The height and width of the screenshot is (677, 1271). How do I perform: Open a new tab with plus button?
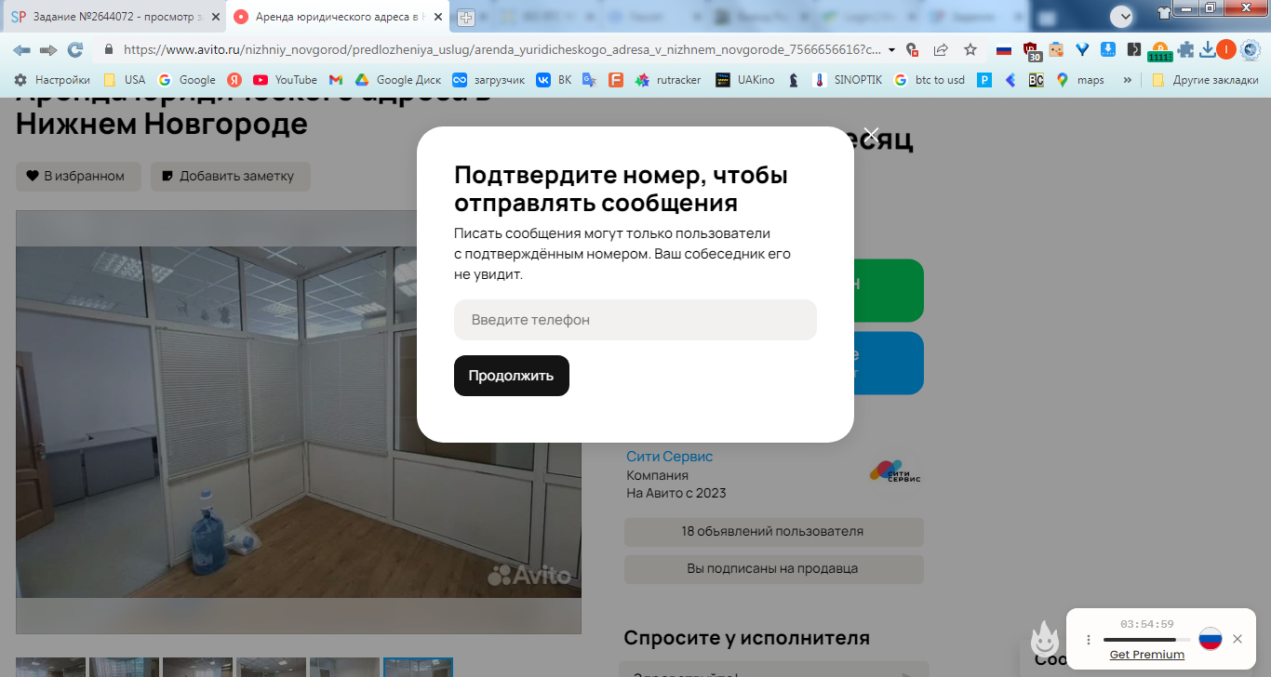pyautogui.click(x=466, y=18)
